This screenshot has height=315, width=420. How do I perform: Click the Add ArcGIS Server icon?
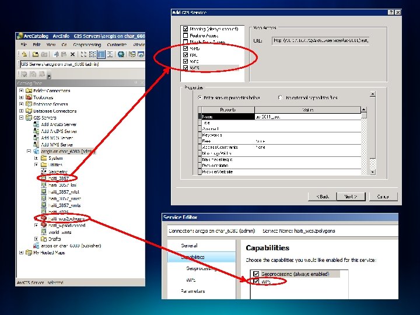coord(36,124)
